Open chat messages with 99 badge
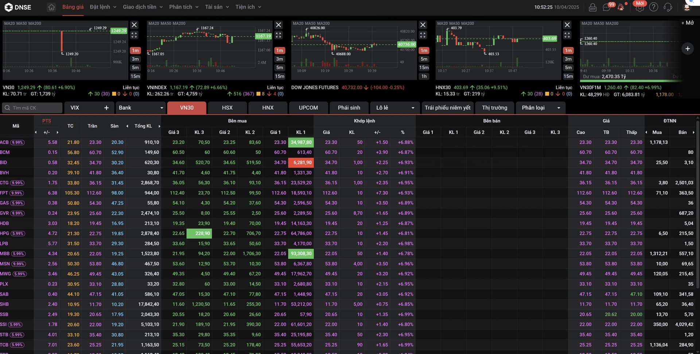This screenshot has width=700, height=354. pyautogui.click(x=607, y=7)
